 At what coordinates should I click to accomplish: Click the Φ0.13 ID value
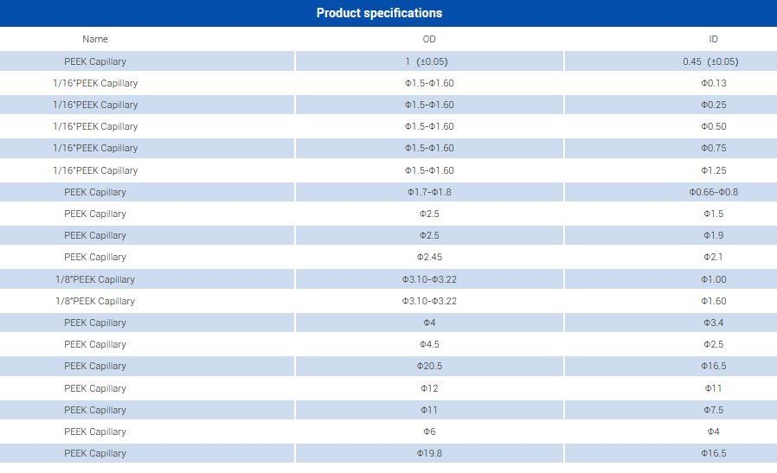pos(713,83)
